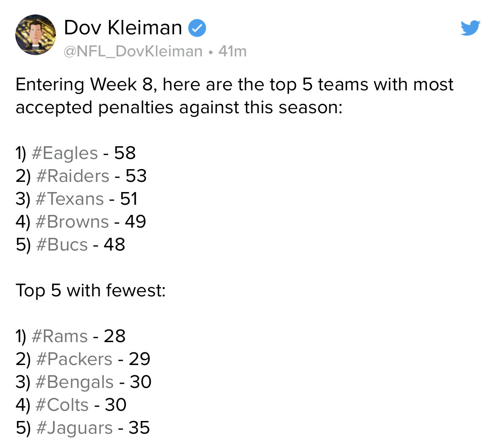Open the #Bengals hashtag
The image size is (496, 446).
point(75,382)
